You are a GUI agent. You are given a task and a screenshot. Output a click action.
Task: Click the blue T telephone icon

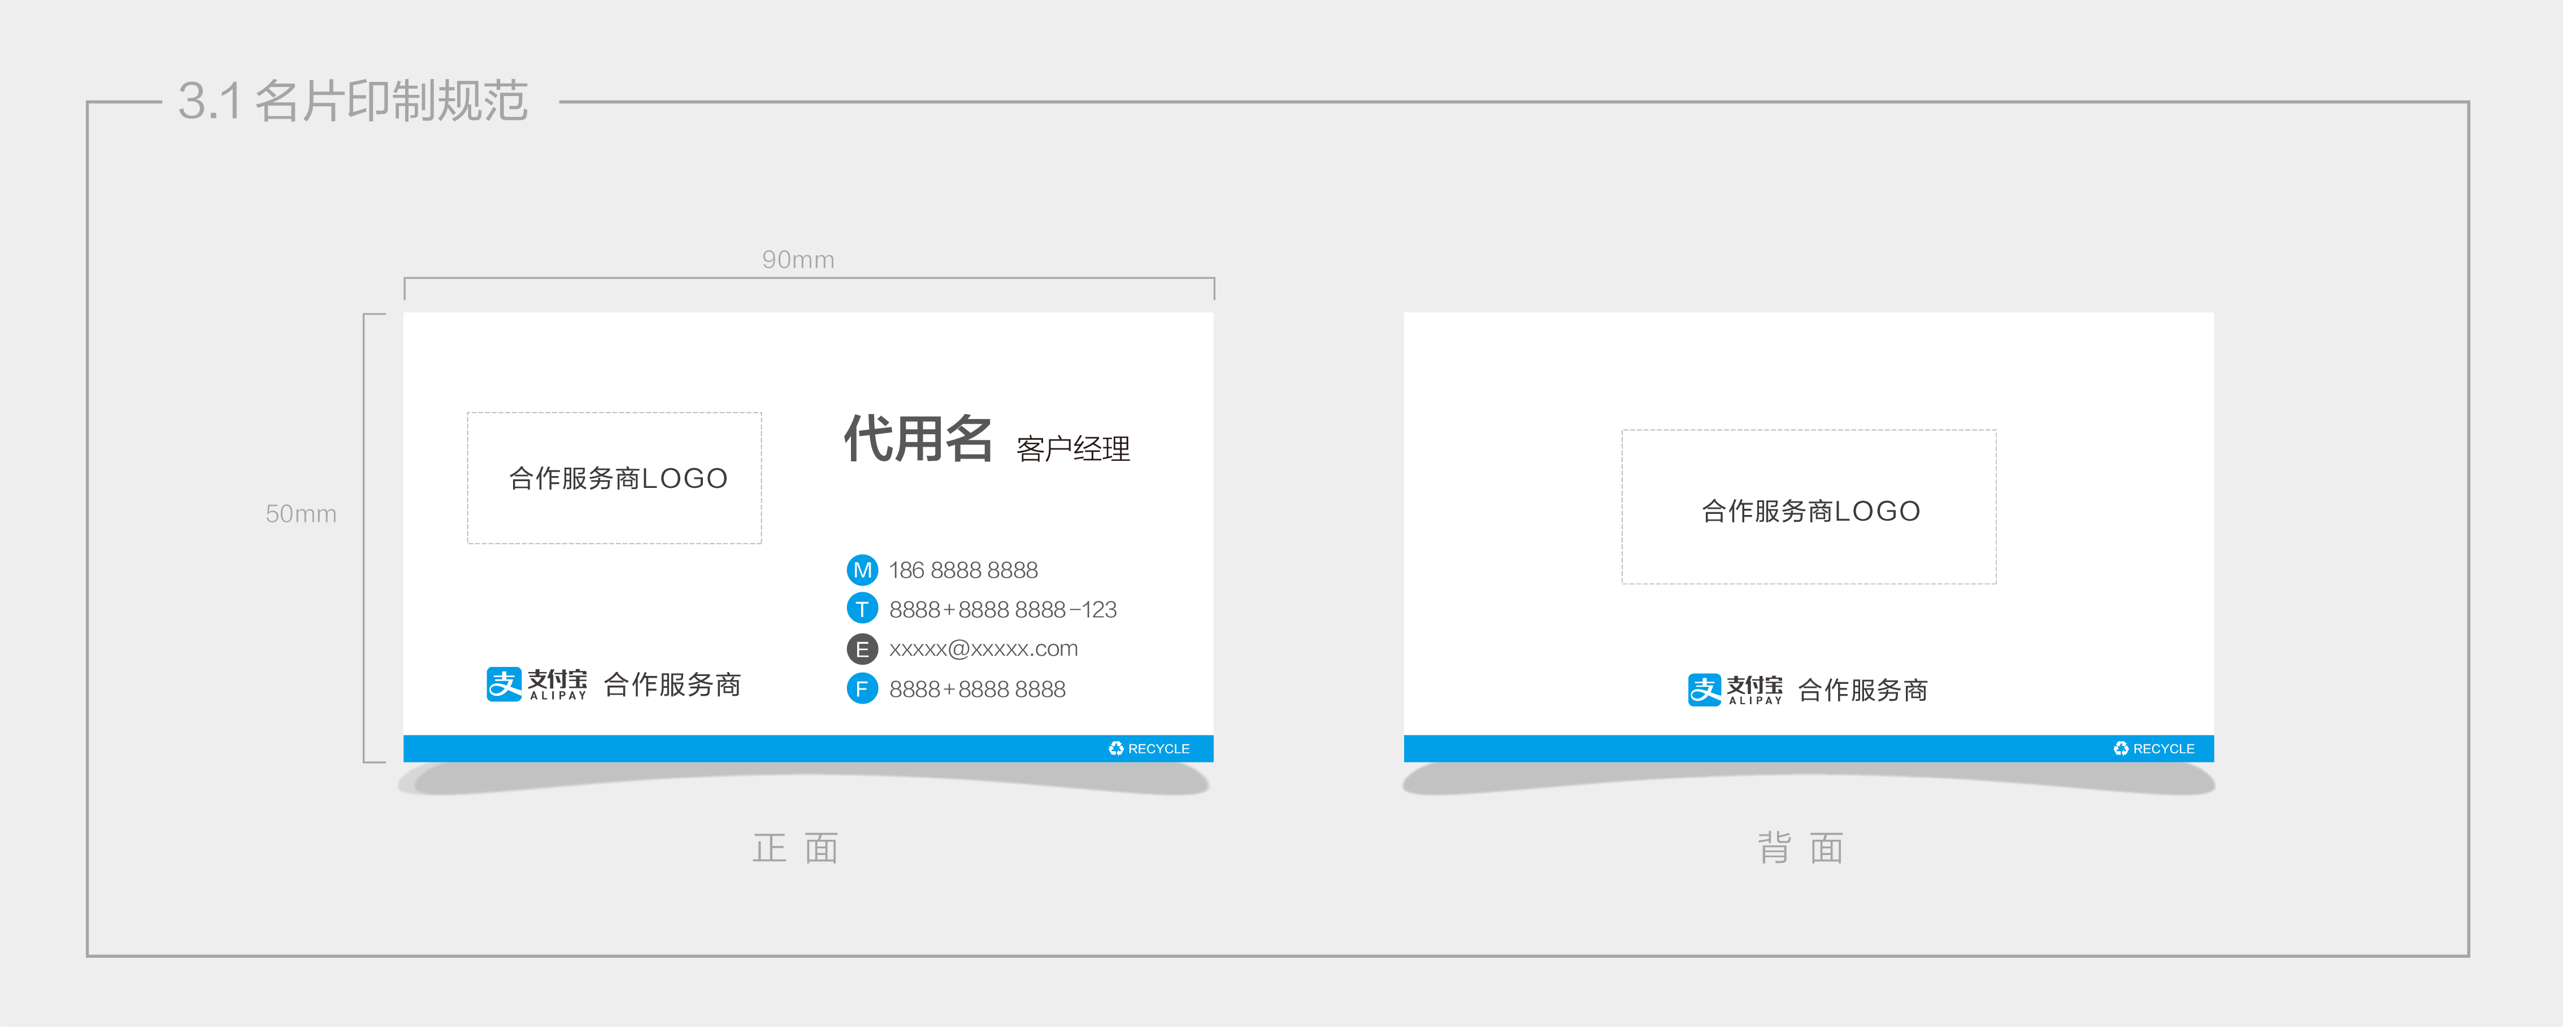coord(862,608)
